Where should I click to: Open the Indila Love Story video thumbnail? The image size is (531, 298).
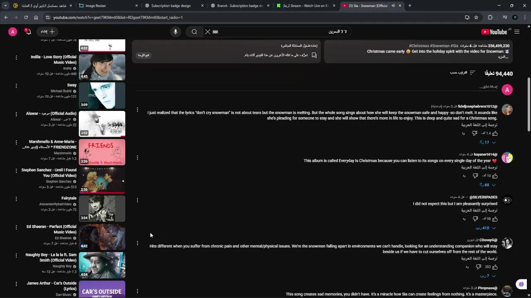(102, 67)
